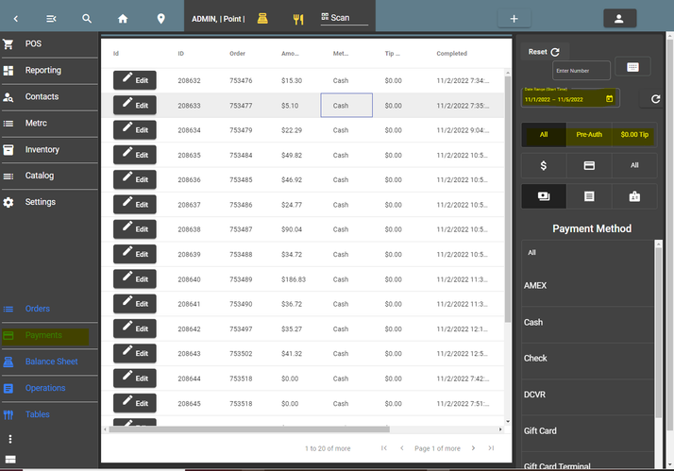The width and height of the screenshot is (674, 471).
Task: Open the cash register icon in header
Action: click(262, 19)
